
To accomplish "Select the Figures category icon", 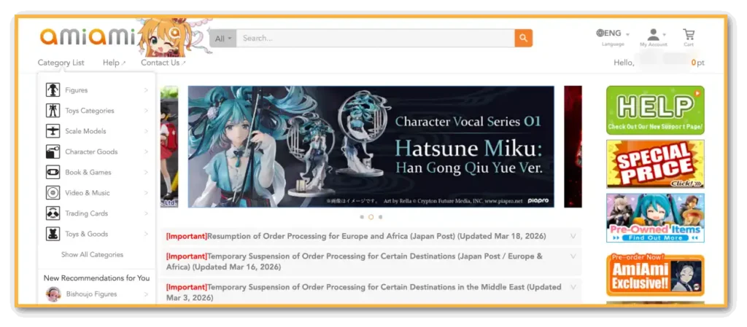I will click(53, 90).
